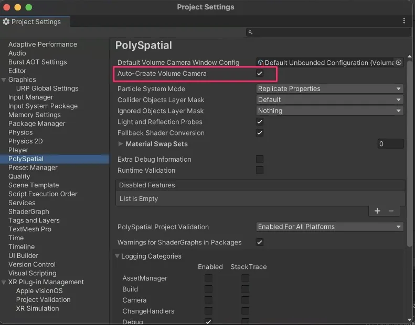Open Apple visionOS settings page

[x=39, y=291]
